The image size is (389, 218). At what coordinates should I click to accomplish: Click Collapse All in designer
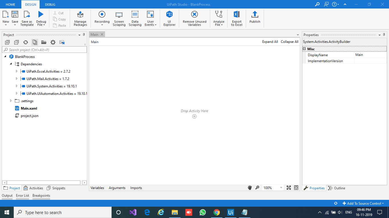[290, 42]
